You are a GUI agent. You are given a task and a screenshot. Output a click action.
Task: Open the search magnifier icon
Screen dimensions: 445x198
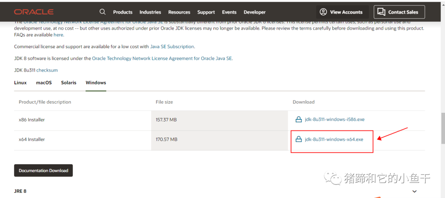click(x=103, y=12)
